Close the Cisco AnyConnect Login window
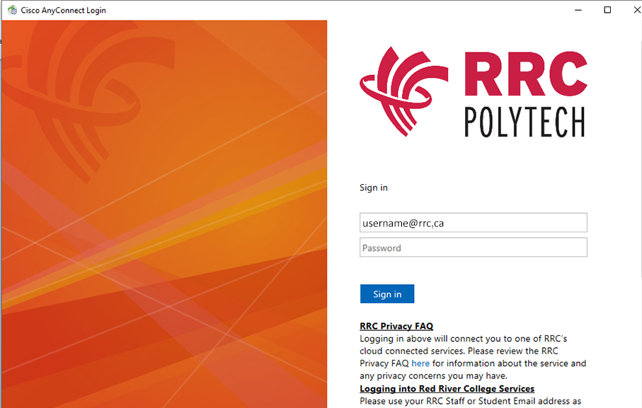642x408 pixels. pyautogui.click(x=636, y=10)
